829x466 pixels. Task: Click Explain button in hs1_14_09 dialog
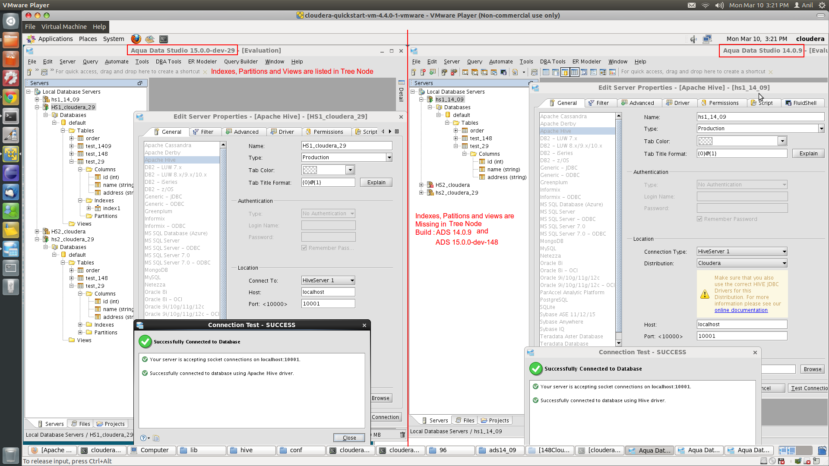coord(808,154)
